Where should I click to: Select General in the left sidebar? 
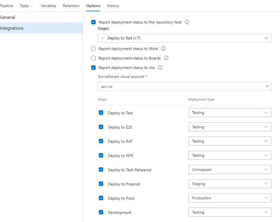pos(8,17)
